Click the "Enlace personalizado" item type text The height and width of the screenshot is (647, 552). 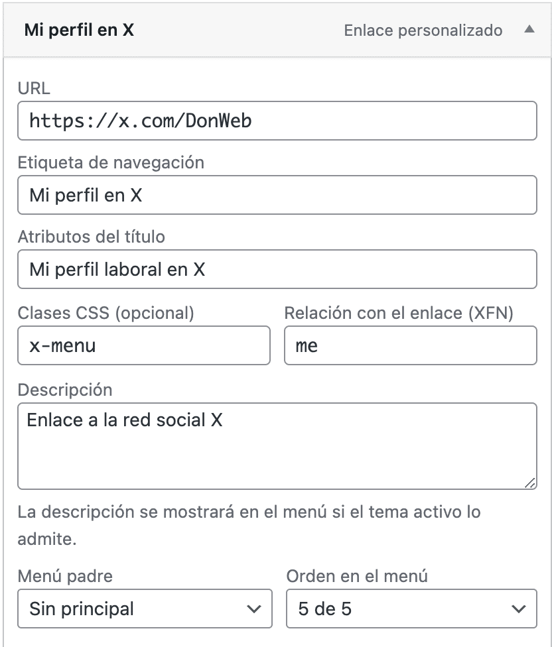[423, 30]
